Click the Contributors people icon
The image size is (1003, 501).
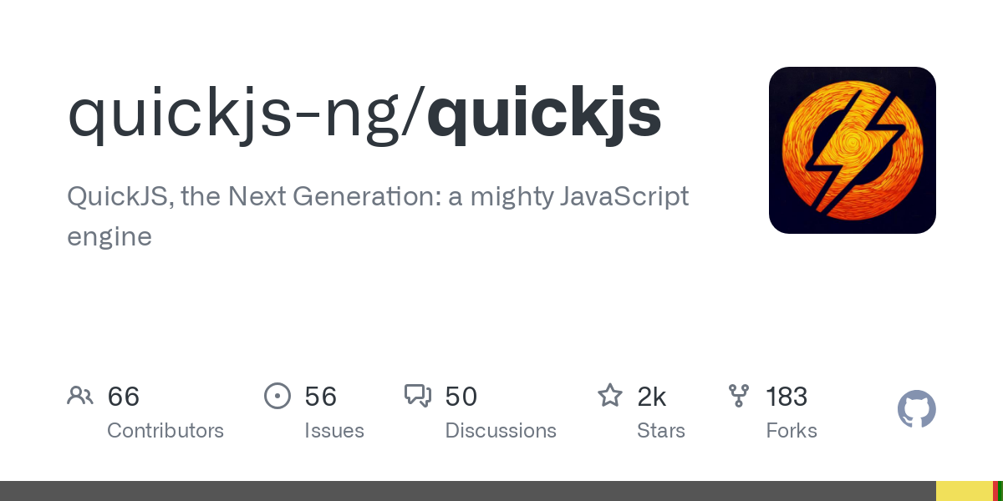80,396
